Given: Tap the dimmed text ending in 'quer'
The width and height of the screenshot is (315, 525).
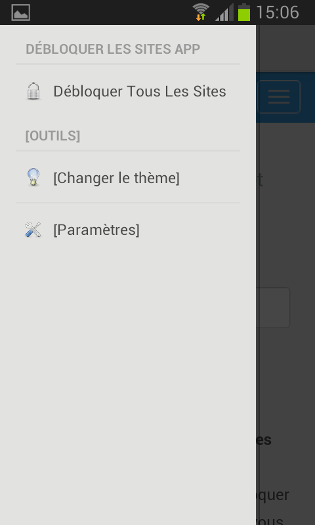Looking at the screenshot, I should point(273,495).
